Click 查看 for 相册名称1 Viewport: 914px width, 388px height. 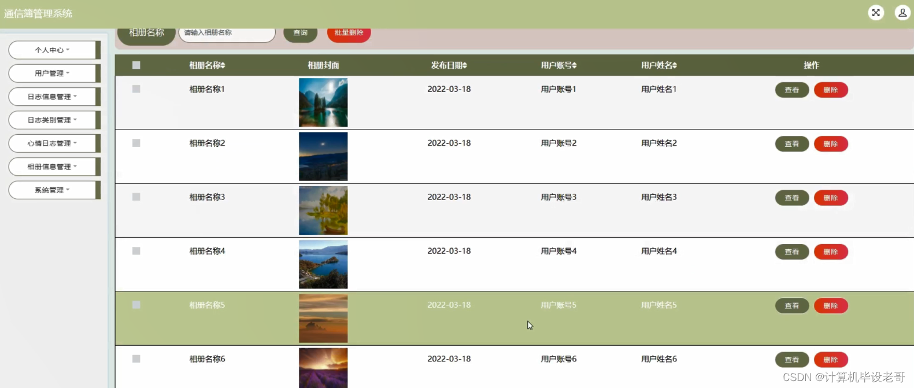click(792, 90)
